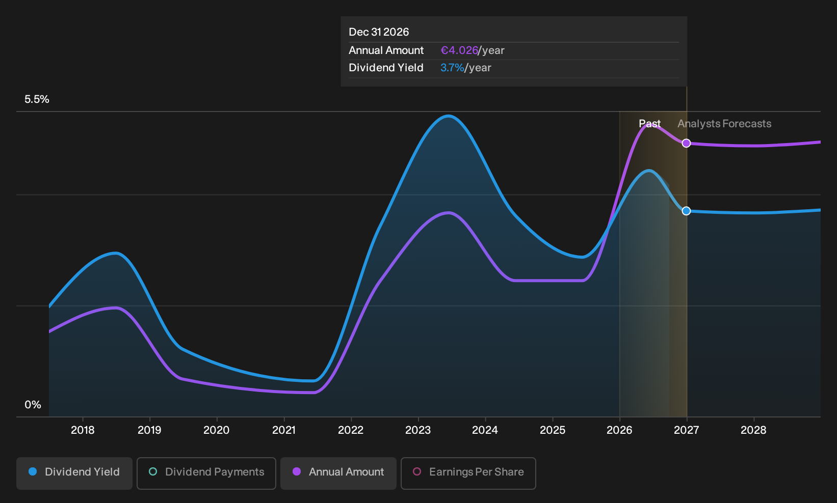Click the 2023 x-axis year label
The image size is (837, 503).
pos(418,430)
